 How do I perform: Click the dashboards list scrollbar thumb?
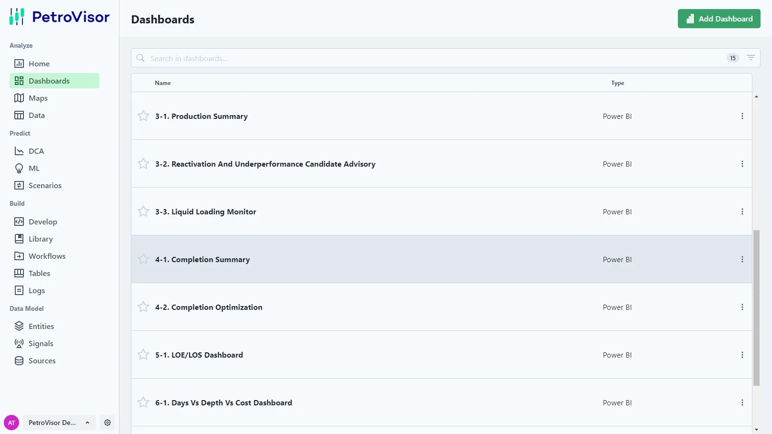[x=756, y=308]
